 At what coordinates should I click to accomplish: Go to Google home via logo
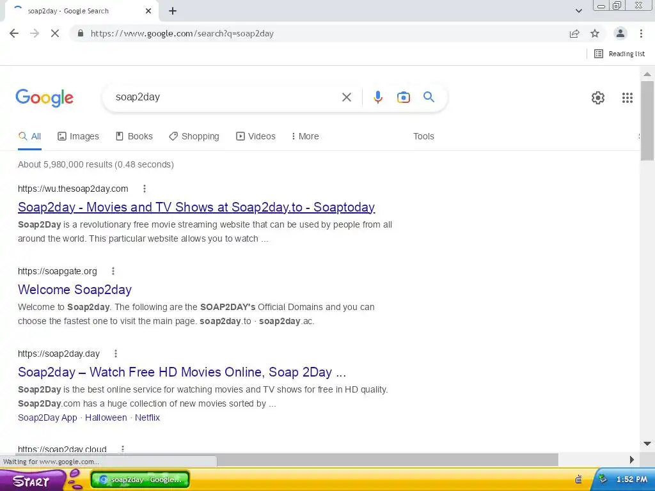click(x=45, y=98)
